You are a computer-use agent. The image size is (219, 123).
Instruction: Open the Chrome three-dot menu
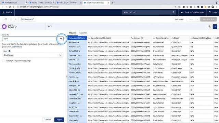(x=217, y=7)
